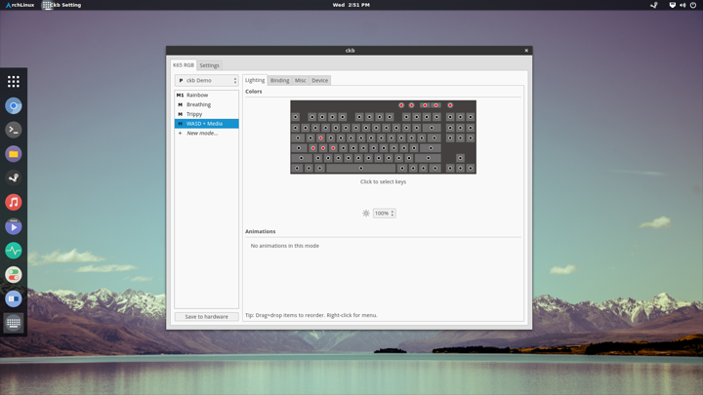
Task: Switch to the Device tab
Action: [x=319, y=80]
